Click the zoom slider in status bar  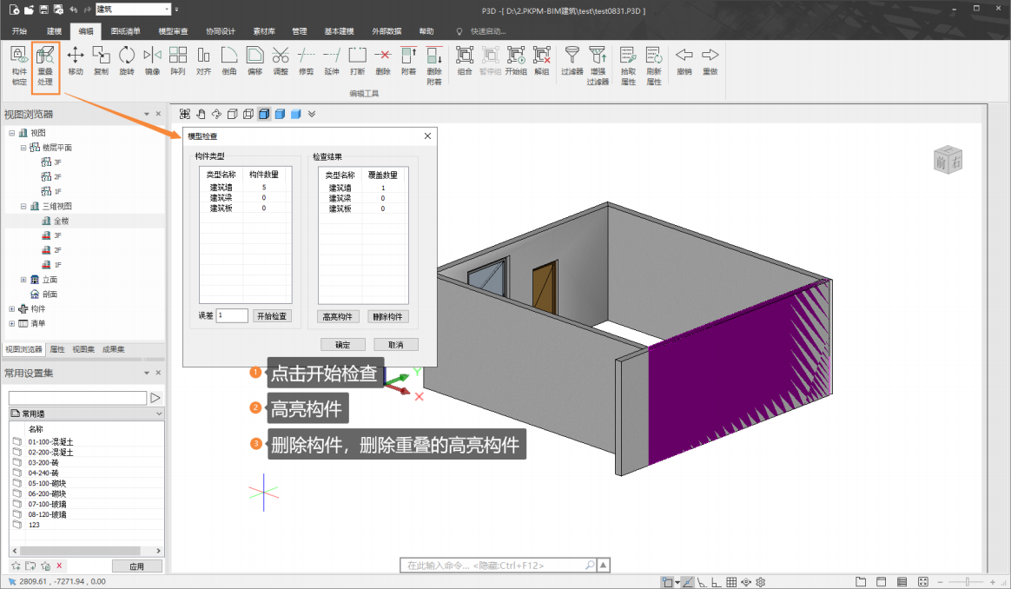(967, 581)
